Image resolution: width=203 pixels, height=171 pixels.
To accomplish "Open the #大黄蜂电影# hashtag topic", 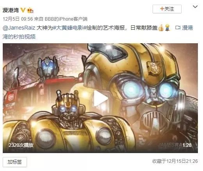I will pos(69,28).
